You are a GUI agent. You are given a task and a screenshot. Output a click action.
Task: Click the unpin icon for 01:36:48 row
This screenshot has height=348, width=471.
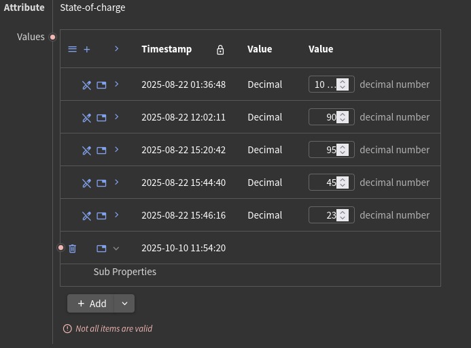click(86, 85)
